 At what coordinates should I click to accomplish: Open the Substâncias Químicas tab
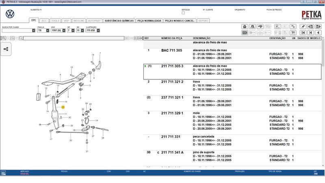coord(119,21)
